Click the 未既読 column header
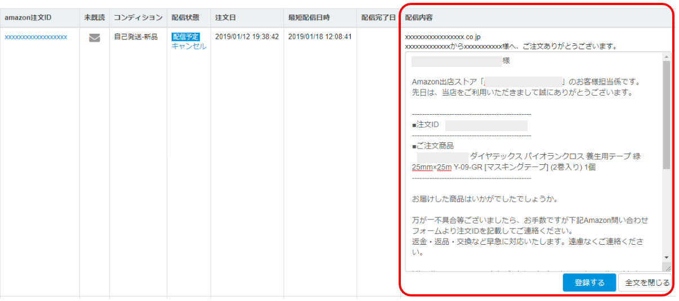Image resolution: width=679 pixels, height=301 pixels. [x=95, y=18]
